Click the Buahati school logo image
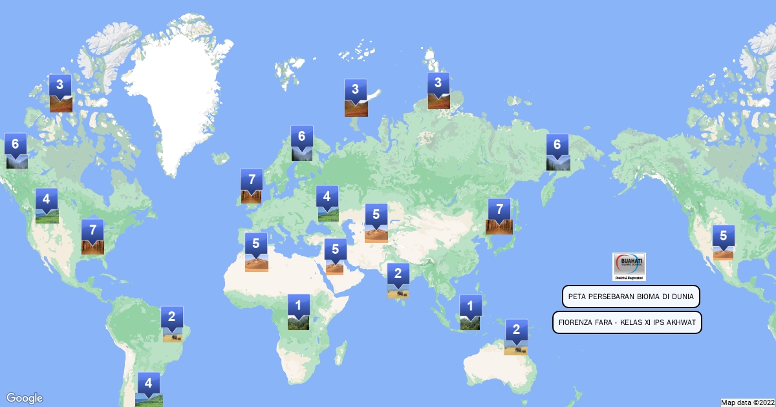This screenshot has height=407, width=776. (x=629, y=267)
